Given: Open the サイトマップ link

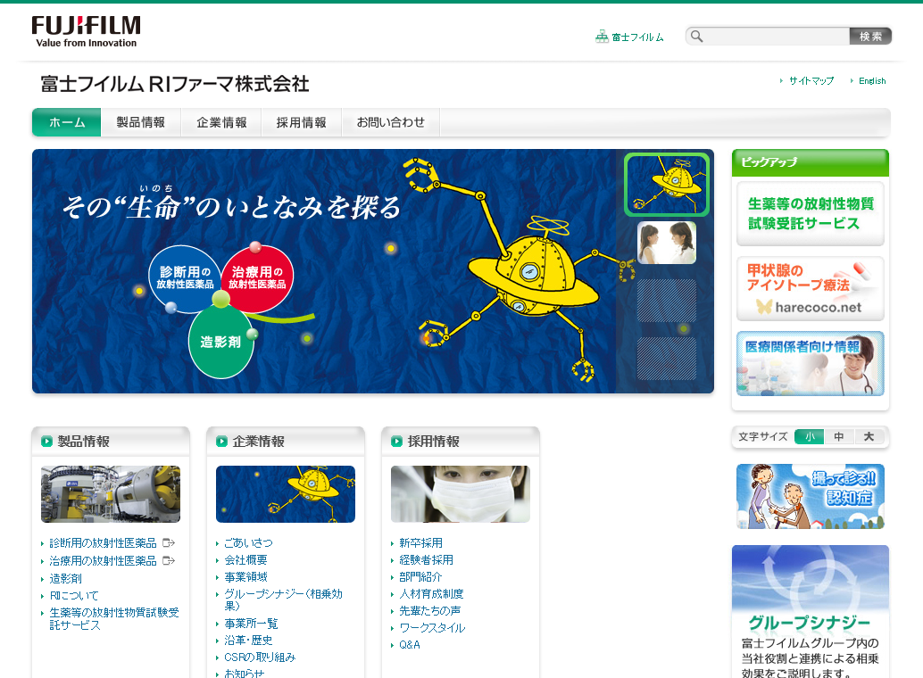Looking at the screenshot, I should 811,80.
